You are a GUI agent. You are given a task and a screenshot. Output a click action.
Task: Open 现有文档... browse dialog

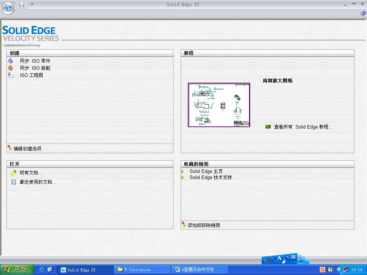31,173
